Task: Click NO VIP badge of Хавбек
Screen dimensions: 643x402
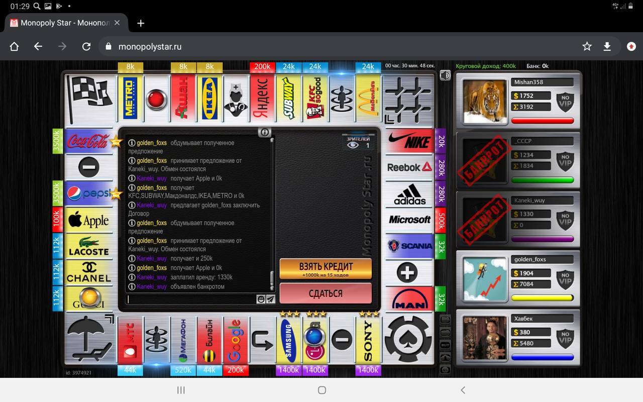Action: click(566, 338)
